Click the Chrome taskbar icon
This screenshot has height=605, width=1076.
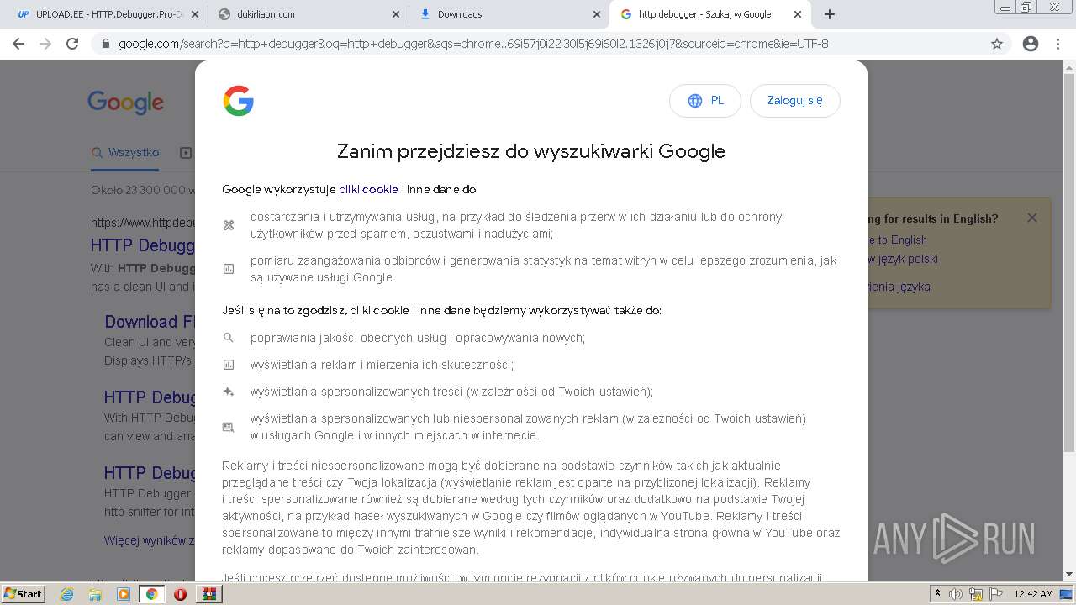point(151,594)
